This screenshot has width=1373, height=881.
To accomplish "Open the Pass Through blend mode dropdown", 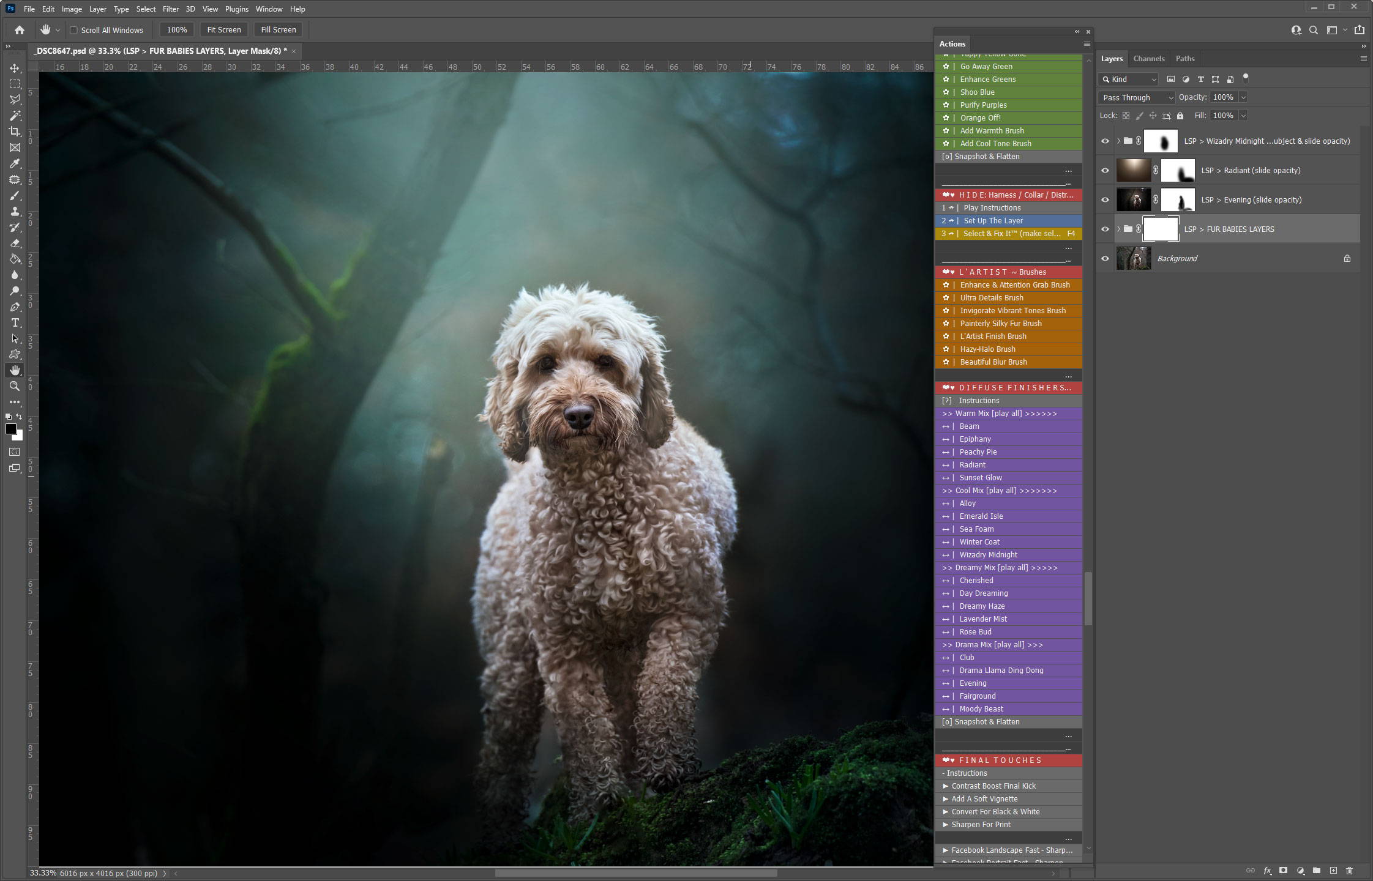I will point(1137,97).
